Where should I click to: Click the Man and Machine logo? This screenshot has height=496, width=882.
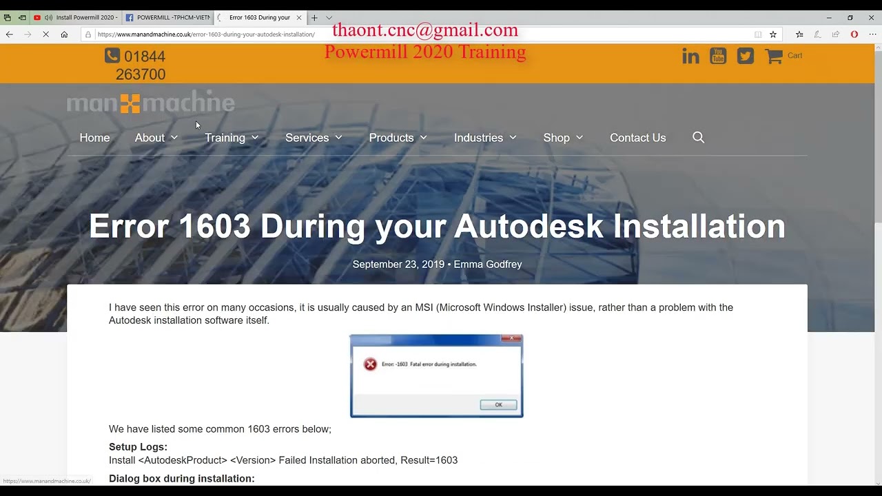pyautogui.click(x=150, y=103)
